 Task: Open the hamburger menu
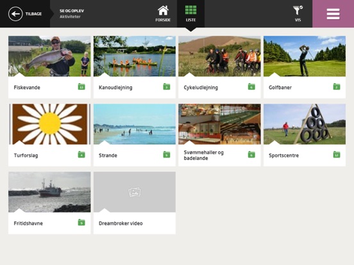[333, 13]
